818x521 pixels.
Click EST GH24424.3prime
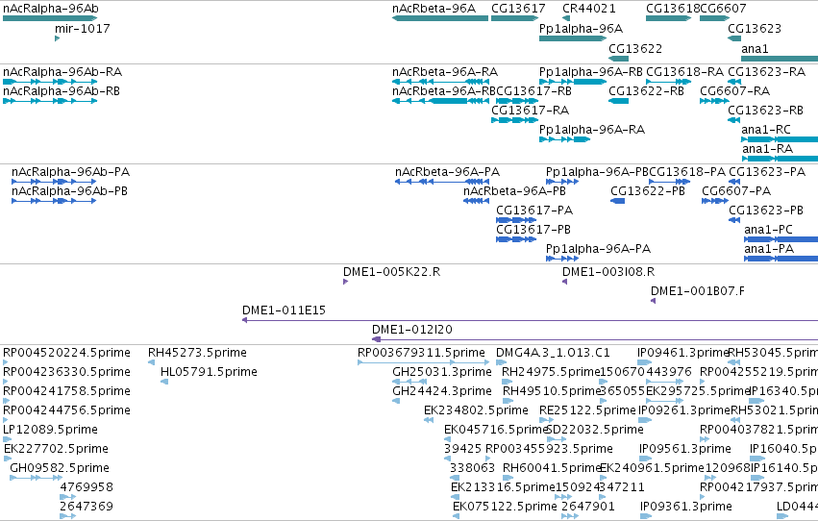tap(396, 401)
